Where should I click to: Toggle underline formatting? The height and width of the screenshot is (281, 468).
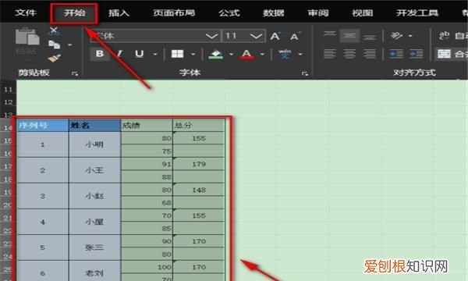coord(139,54)
